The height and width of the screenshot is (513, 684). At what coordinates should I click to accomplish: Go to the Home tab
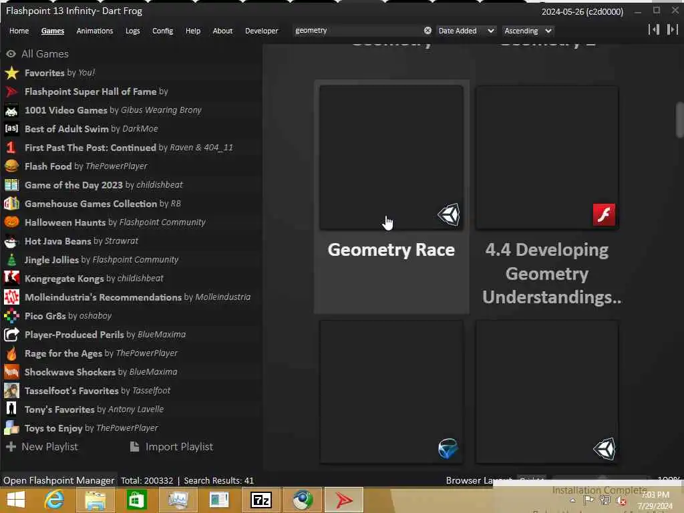[19, 31]
